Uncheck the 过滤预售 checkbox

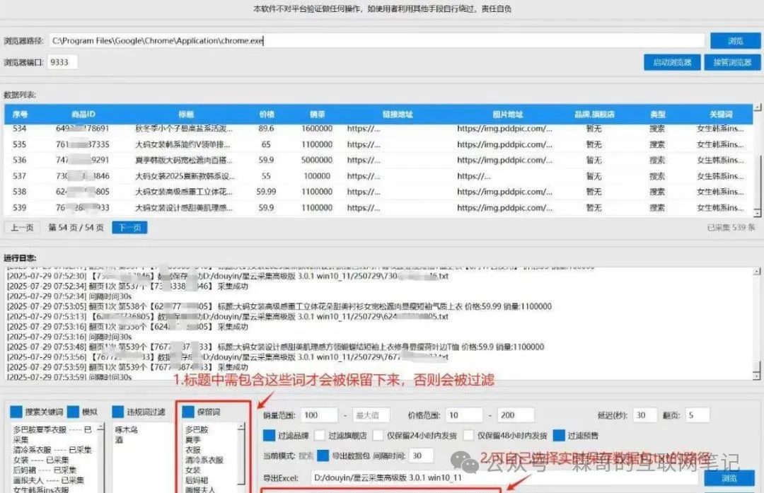tap(559, 436)
